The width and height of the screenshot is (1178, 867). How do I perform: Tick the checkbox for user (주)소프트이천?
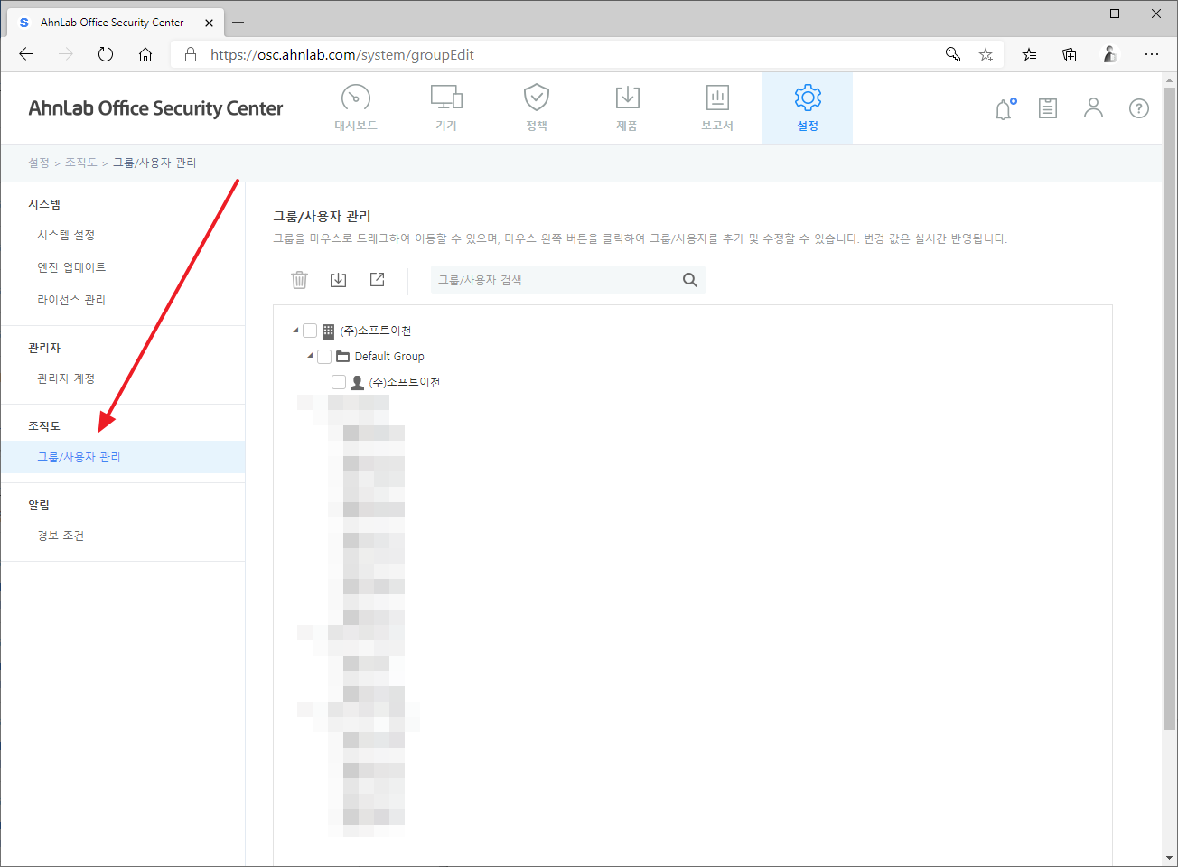(x=339, y=382)
